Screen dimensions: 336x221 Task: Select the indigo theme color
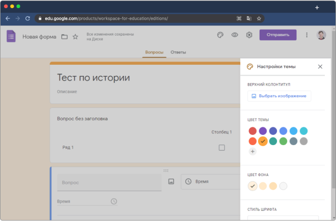pos(273,131)
